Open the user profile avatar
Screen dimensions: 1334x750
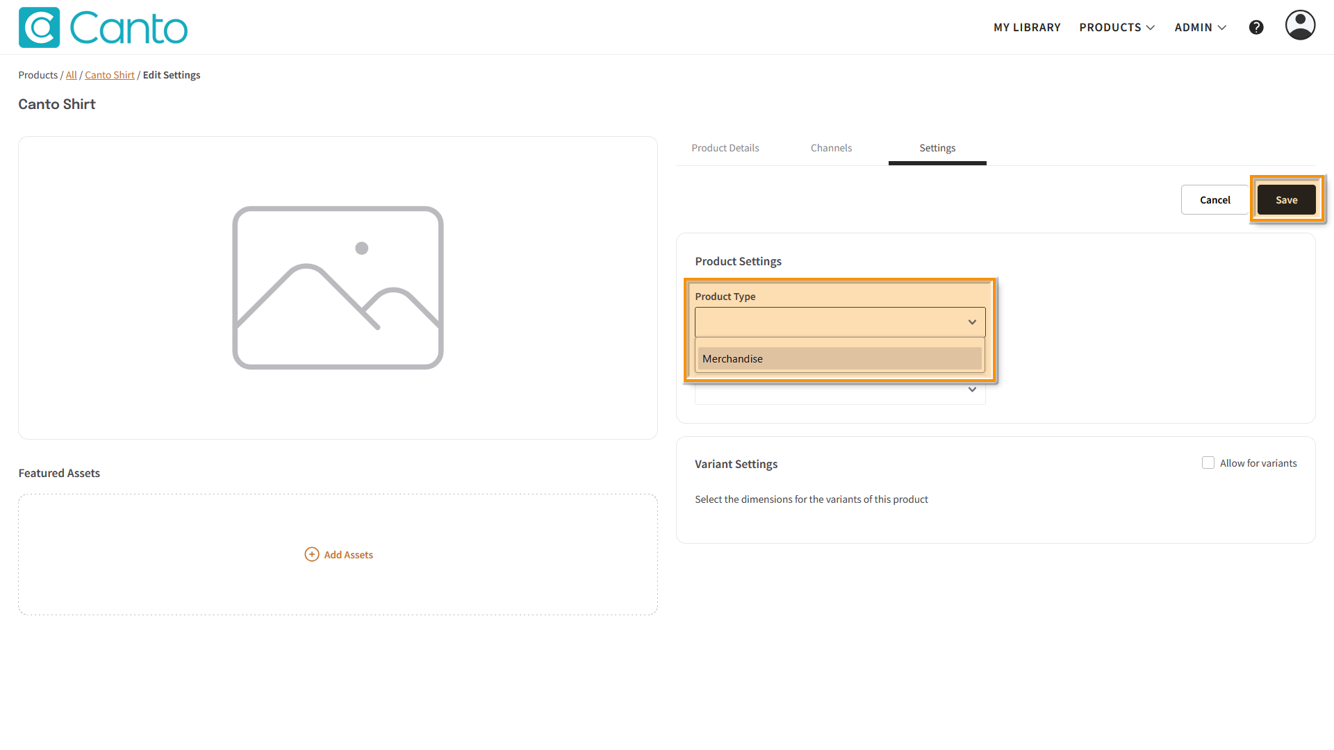click(x=1300, y=25)
